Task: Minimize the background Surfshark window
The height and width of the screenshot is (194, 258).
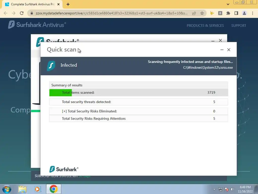Action: (213, 41)
